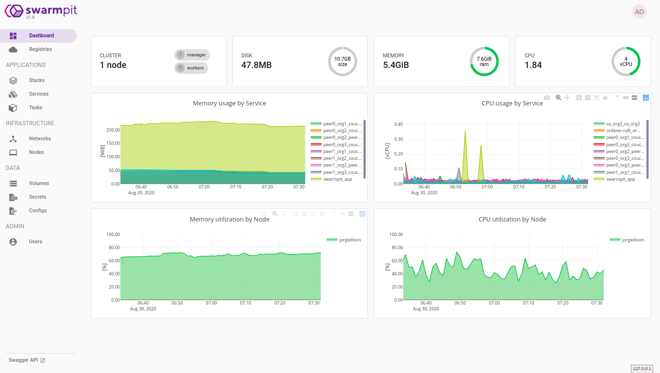Image resolution: width=660 pixels, height=373 pixels.
Task: Download CPU usage by Service chart snapshot (camera icon)
Action: tap(547, 98)
